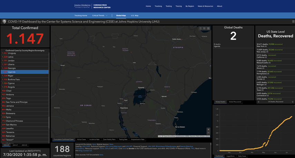Select Sao Tome and Principe row
The height and width of the screenshot is (158, 295).
pyautogui.click(x=24, y=102)
